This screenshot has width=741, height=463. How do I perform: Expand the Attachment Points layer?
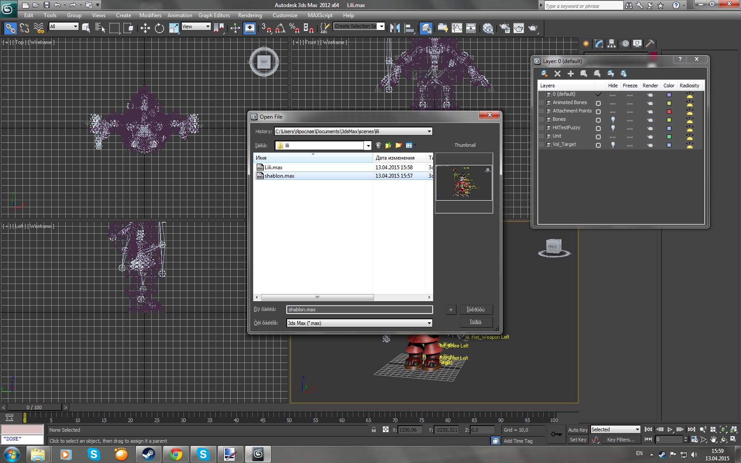pyautogui.click(x=542, y=111)
